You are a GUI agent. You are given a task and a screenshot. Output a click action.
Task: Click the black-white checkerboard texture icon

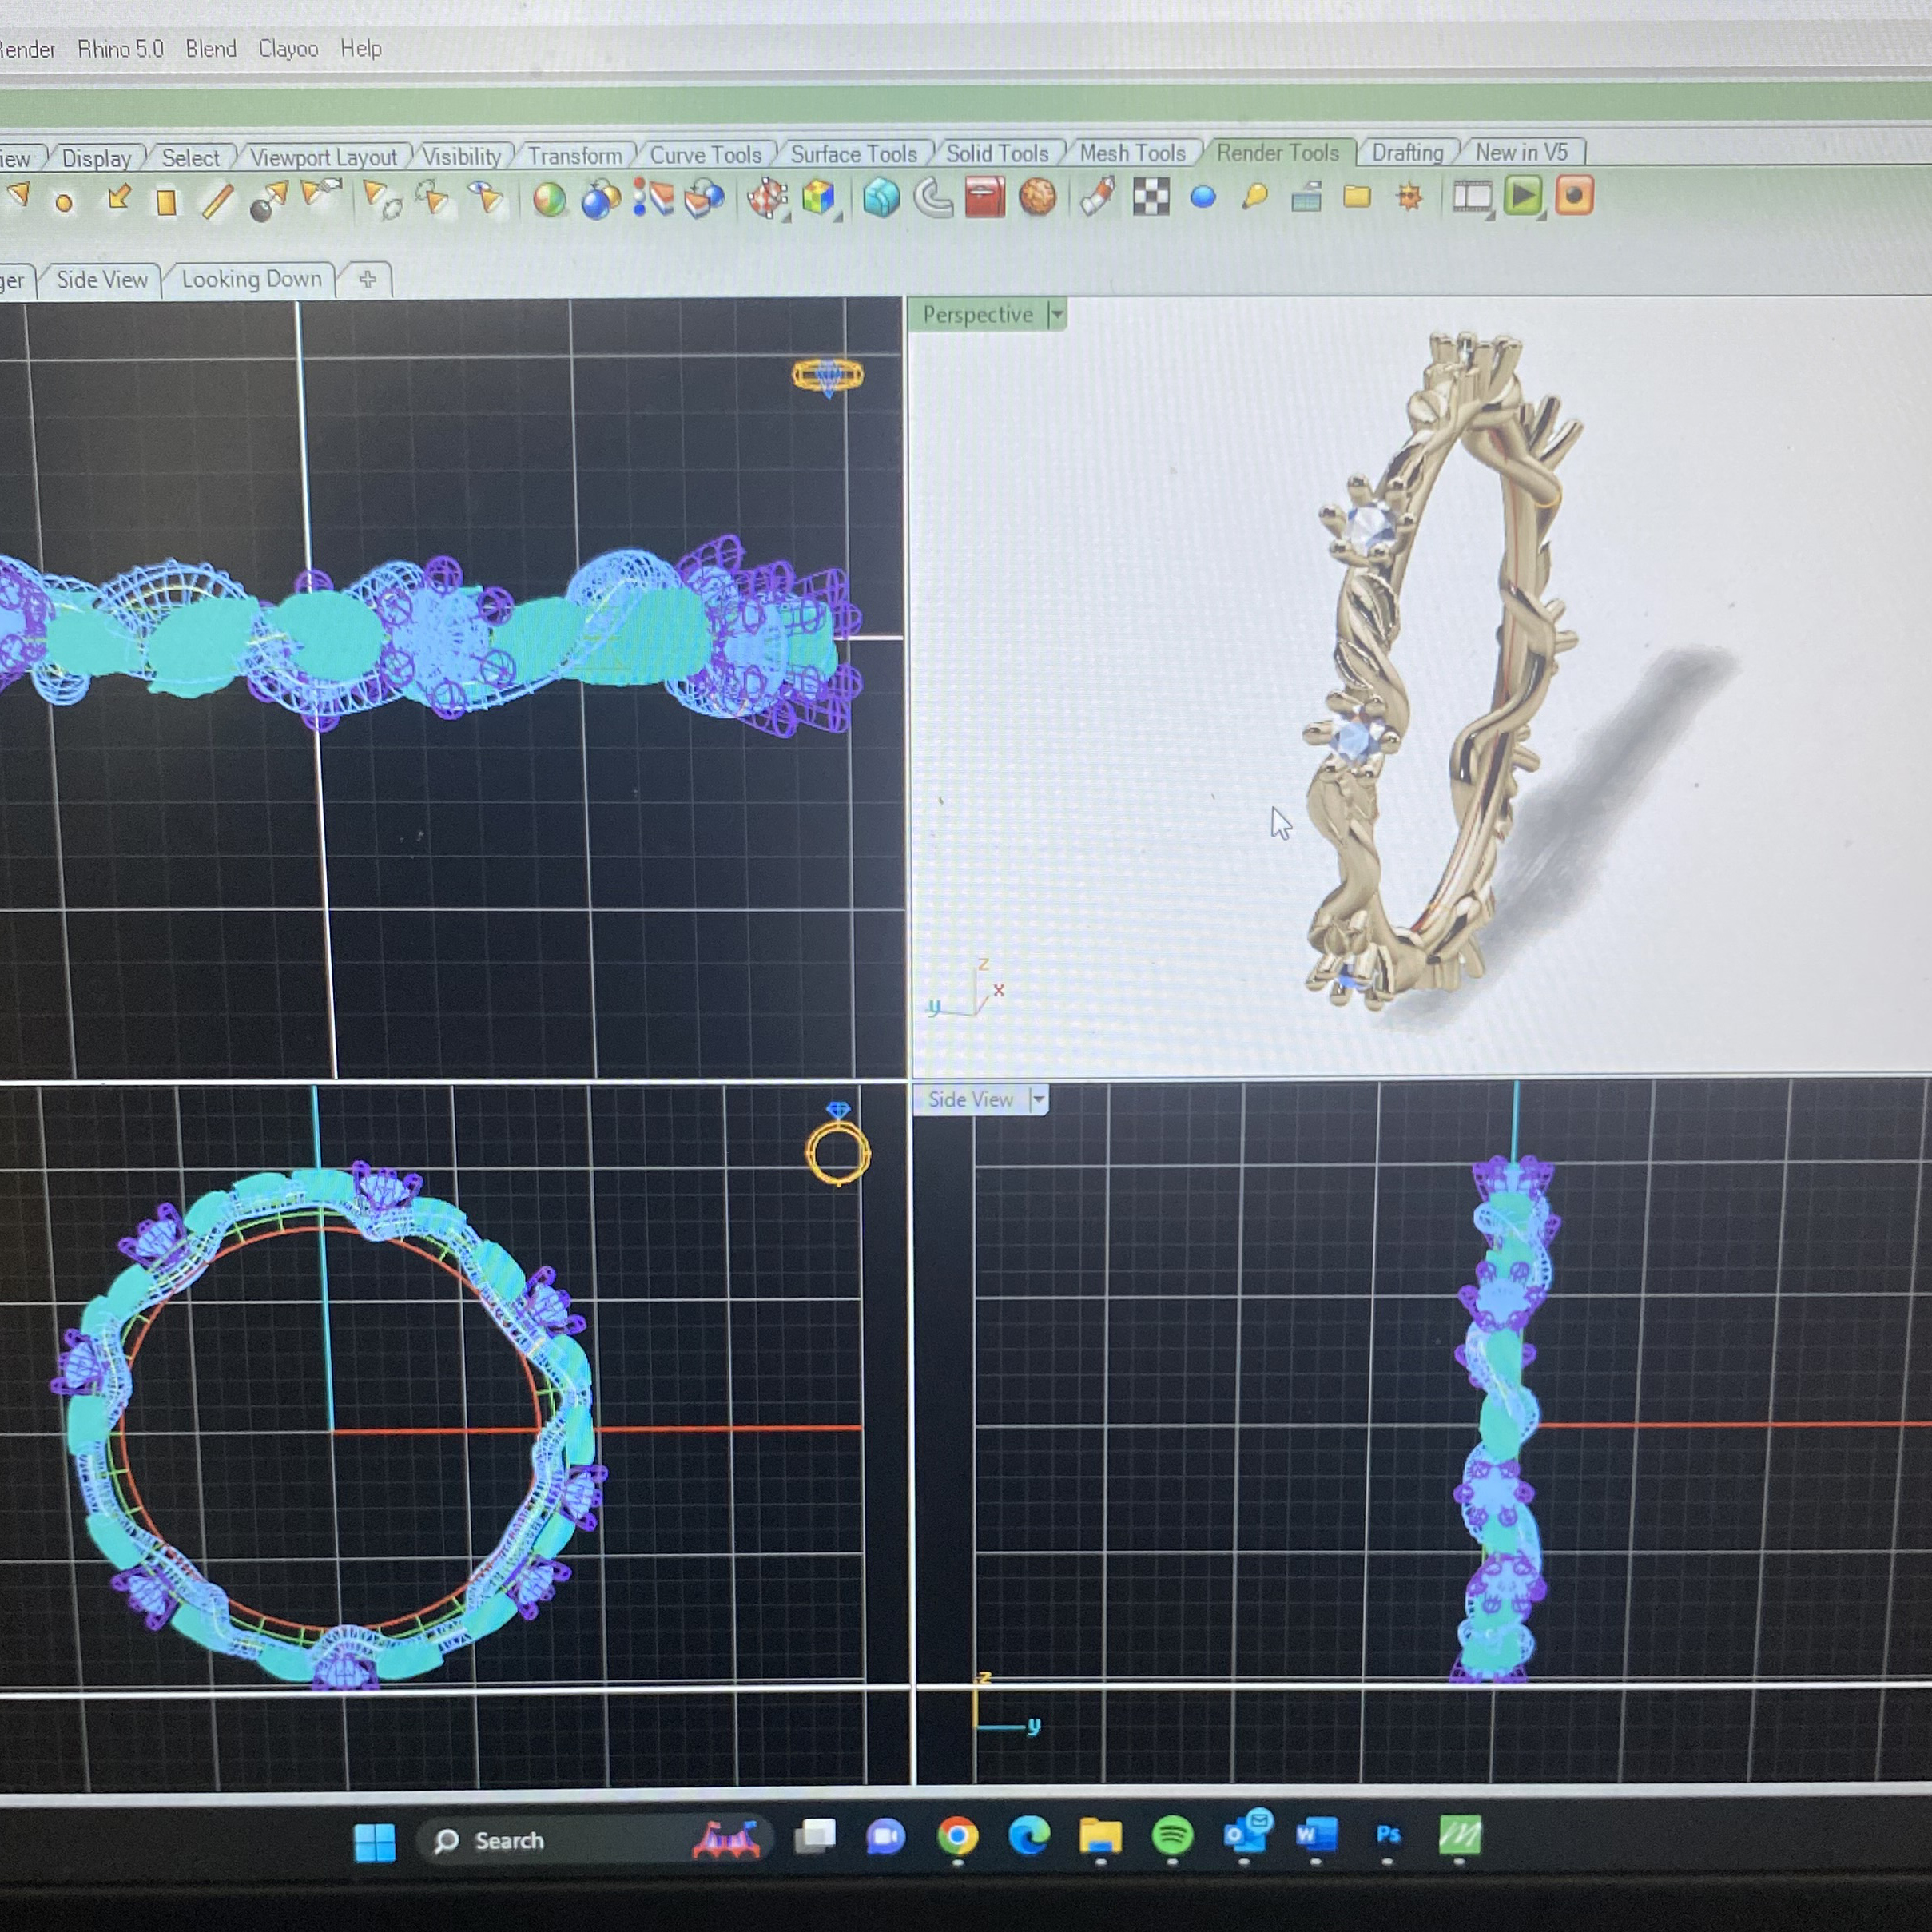(x=1151, y=196)
